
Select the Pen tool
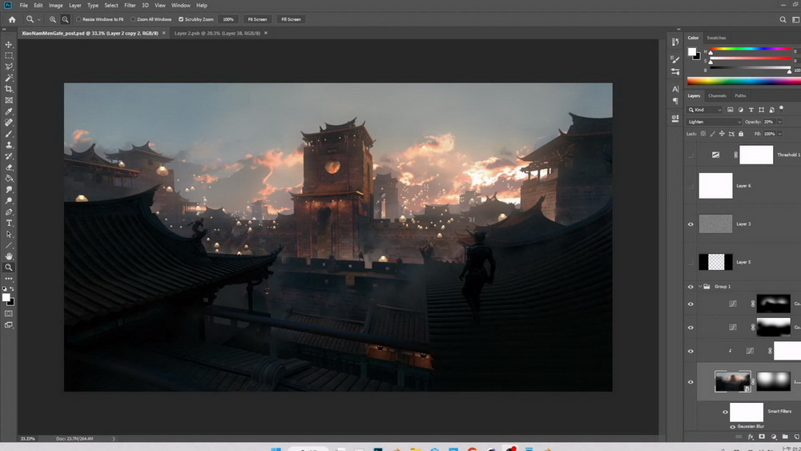tap(9, 212)
